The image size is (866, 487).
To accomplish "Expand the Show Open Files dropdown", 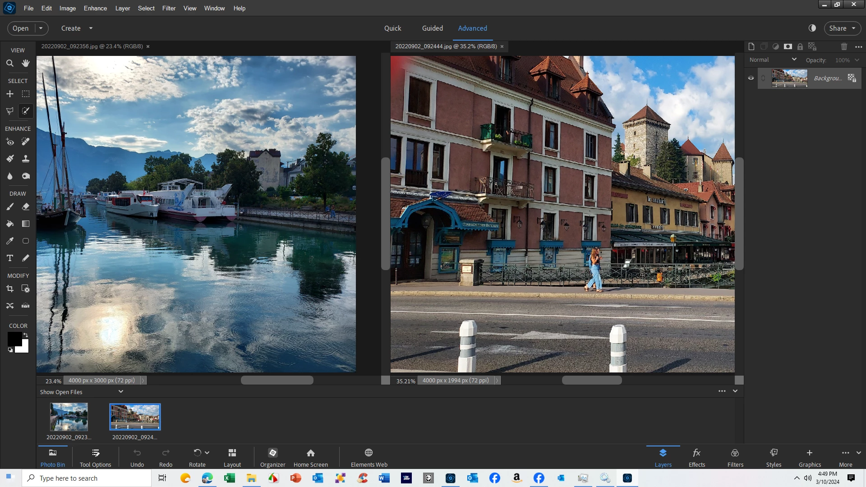I will (x=120, y=391).
